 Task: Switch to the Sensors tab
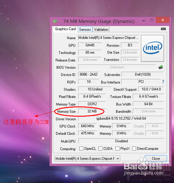point(85,29)
